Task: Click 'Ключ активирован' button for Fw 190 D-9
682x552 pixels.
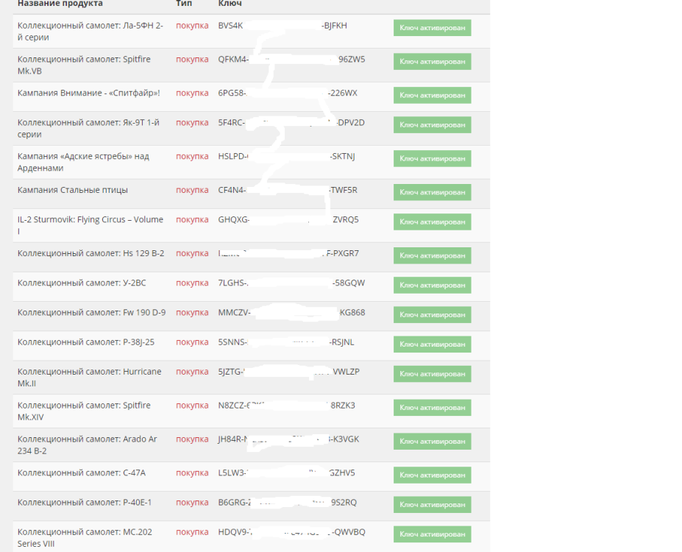Action: 432,315
